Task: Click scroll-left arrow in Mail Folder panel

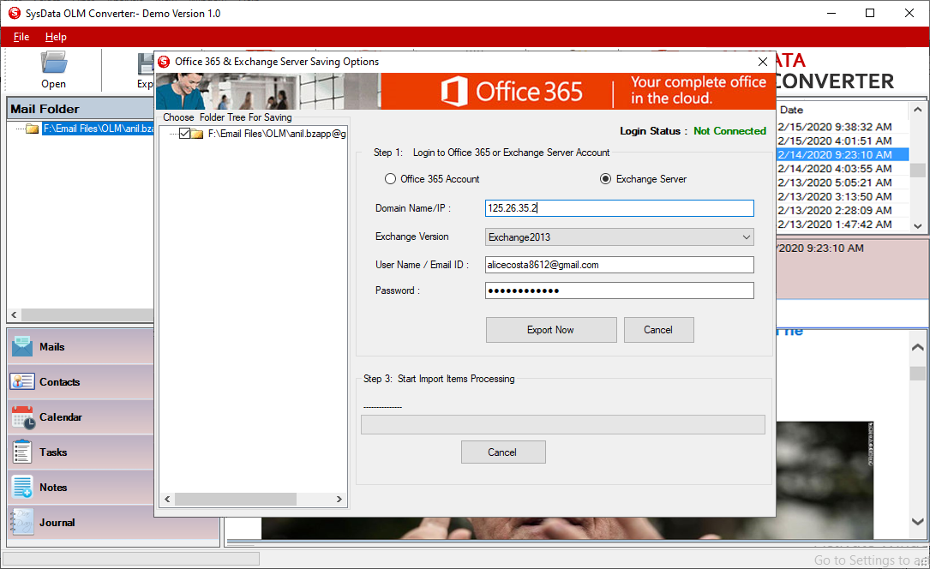Action: tap(15, 314)
